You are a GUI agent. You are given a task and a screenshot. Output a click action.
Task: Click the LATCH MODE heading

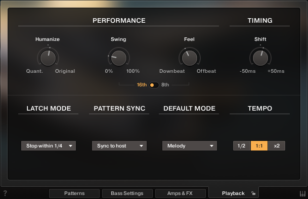pos(49,108)
